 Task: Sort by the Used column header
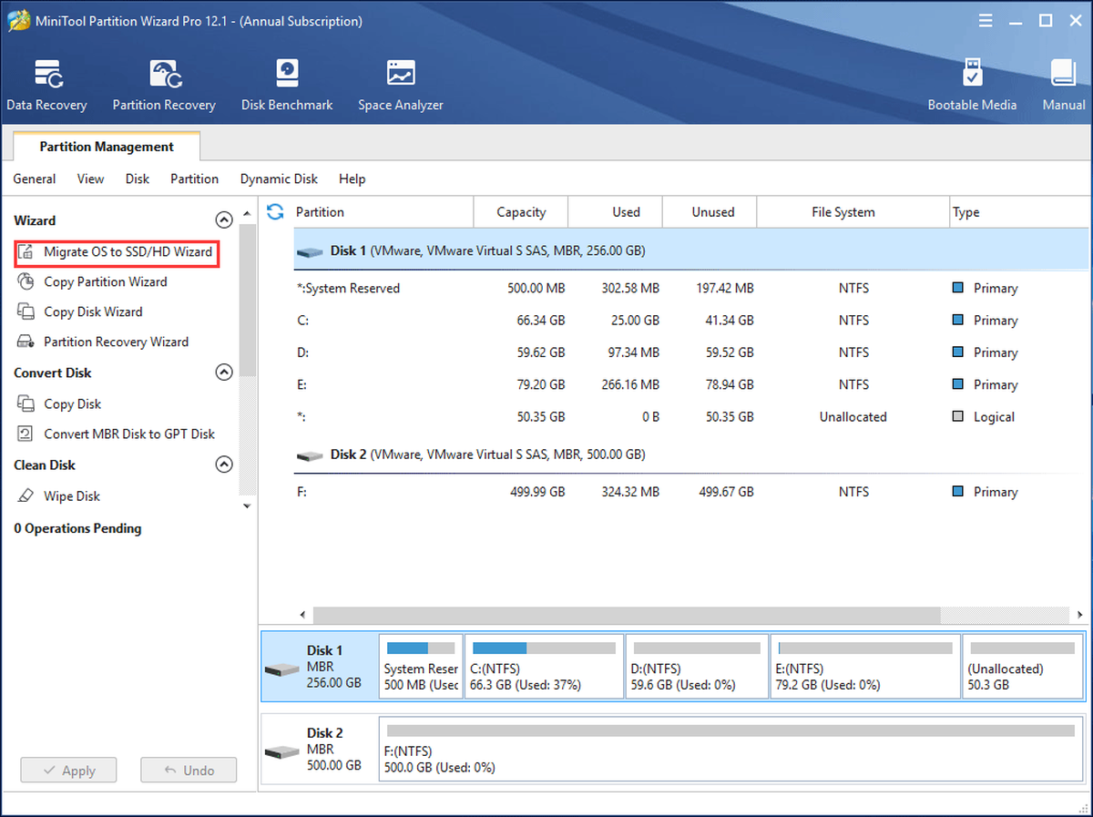tap(615, 212)
